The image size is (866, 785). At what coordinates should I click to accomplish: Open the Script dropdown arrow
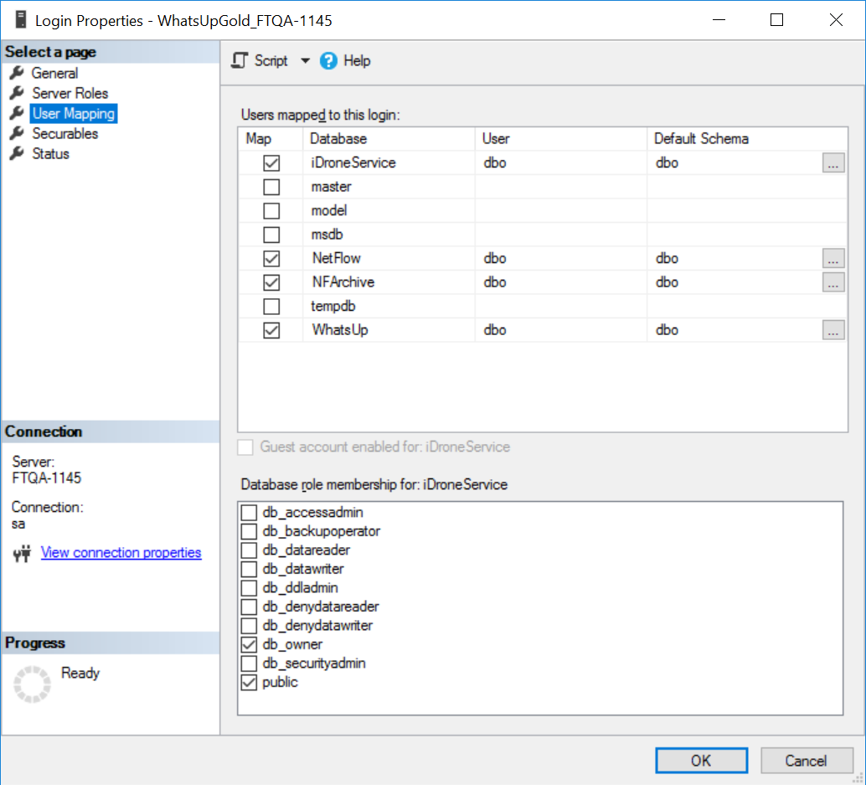tap(305, 61)
